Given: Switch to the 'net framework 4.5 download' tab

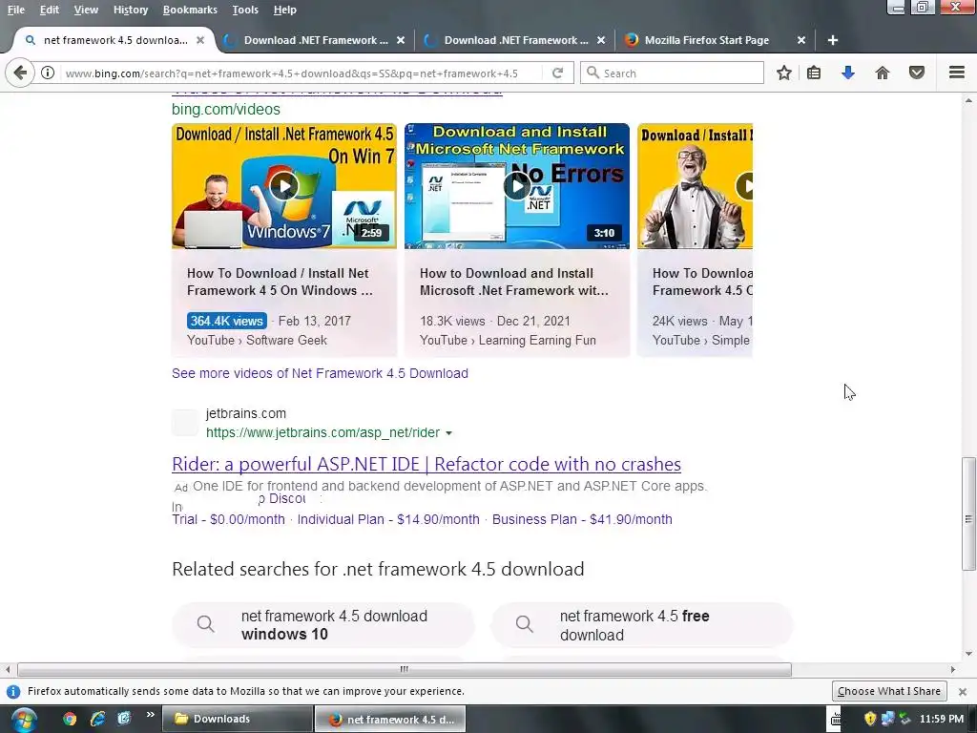Looking at the screenshot, I should [x=115, y=40].
